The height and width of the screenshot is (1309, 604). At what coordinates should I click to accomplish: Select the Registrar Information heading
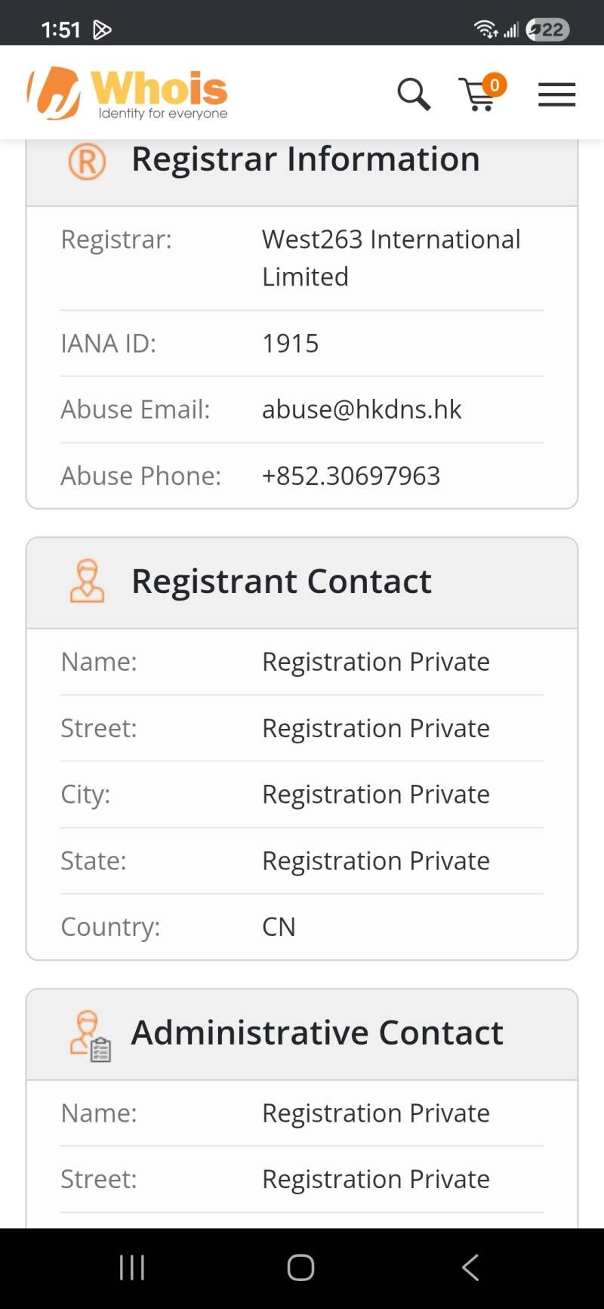point(306,159)
